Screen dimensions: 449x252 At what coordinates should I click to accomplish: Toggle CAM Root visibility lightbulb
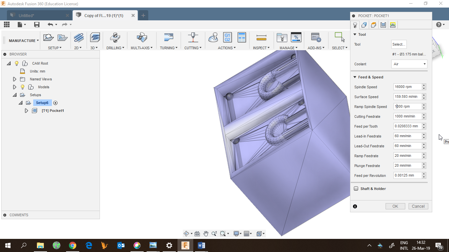point(17,63)
